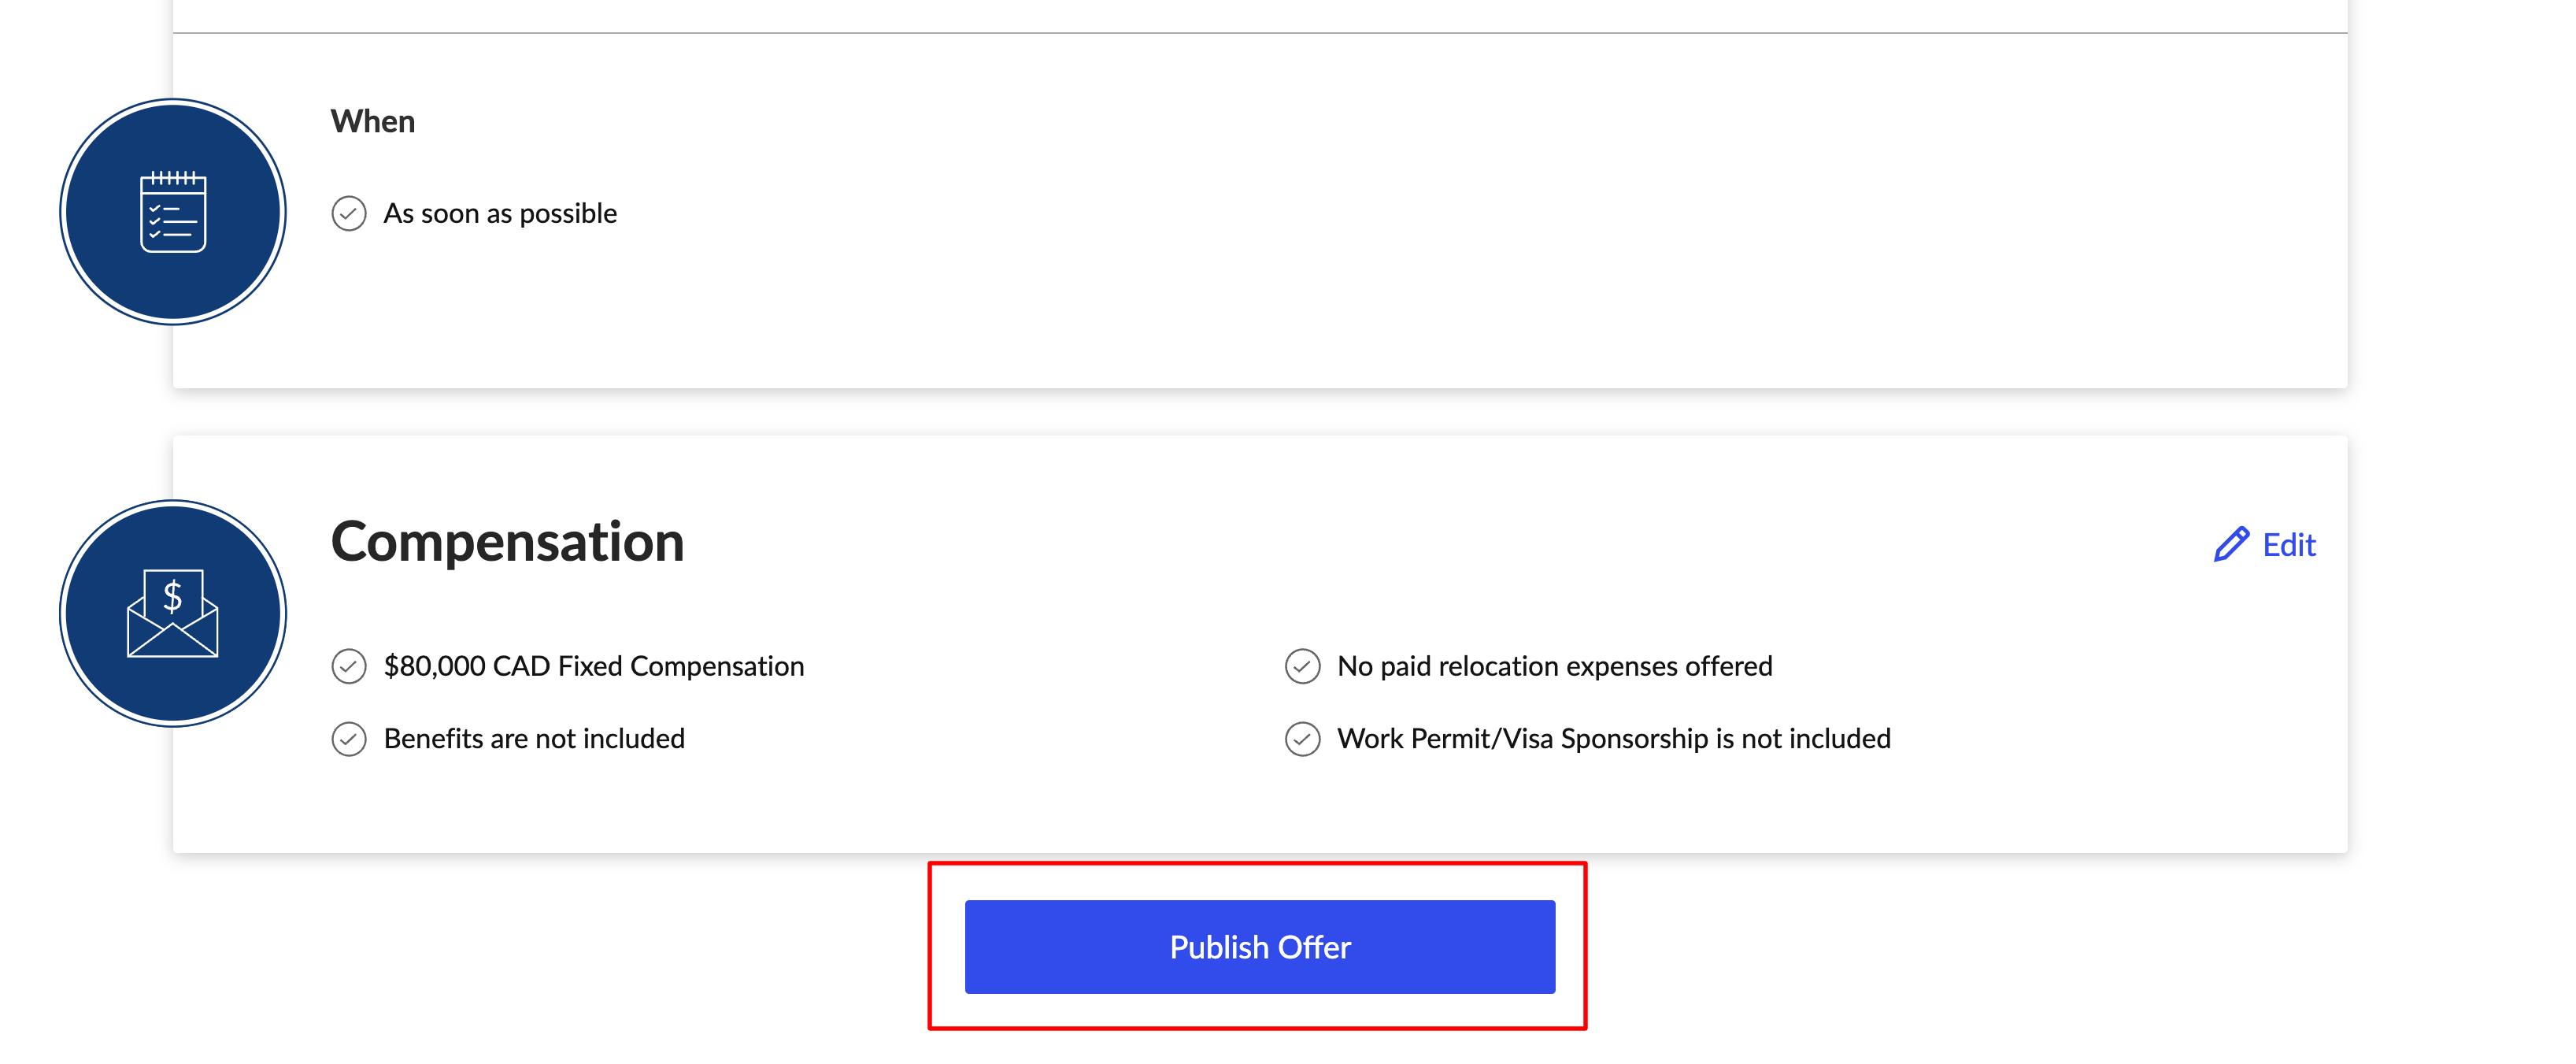Click the When section heading
Viewport: 2576px width, 1064px height.
(x=373, y=121)
